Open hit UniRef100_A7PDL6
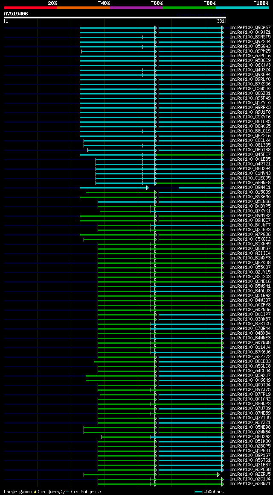The width and height of the screenshot is (273, 495). click(x=250, y=56)
